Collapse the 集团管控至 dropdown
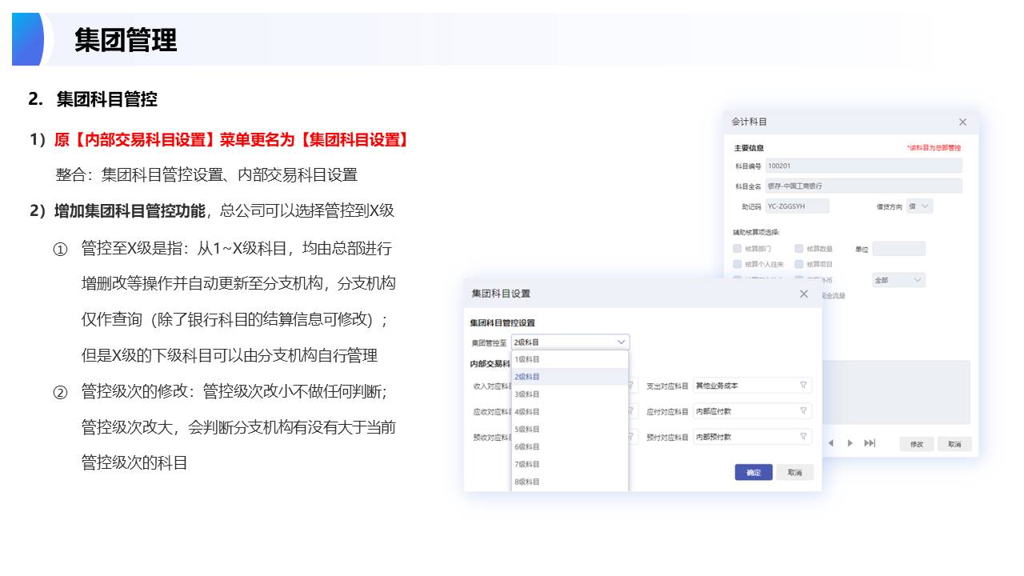Screen dimensions: 1024x576 [x=621, y=342]
